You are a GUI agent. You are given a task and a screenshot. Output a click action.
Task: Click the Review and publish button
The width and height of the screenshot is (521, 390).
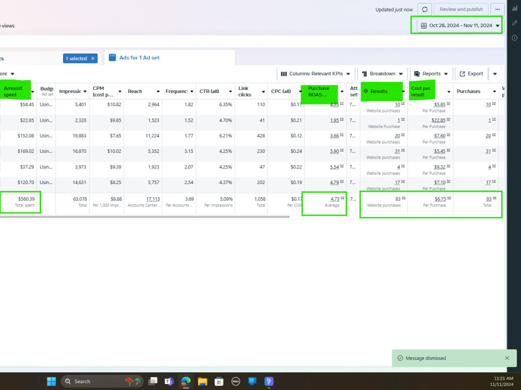tap(461, 9)
